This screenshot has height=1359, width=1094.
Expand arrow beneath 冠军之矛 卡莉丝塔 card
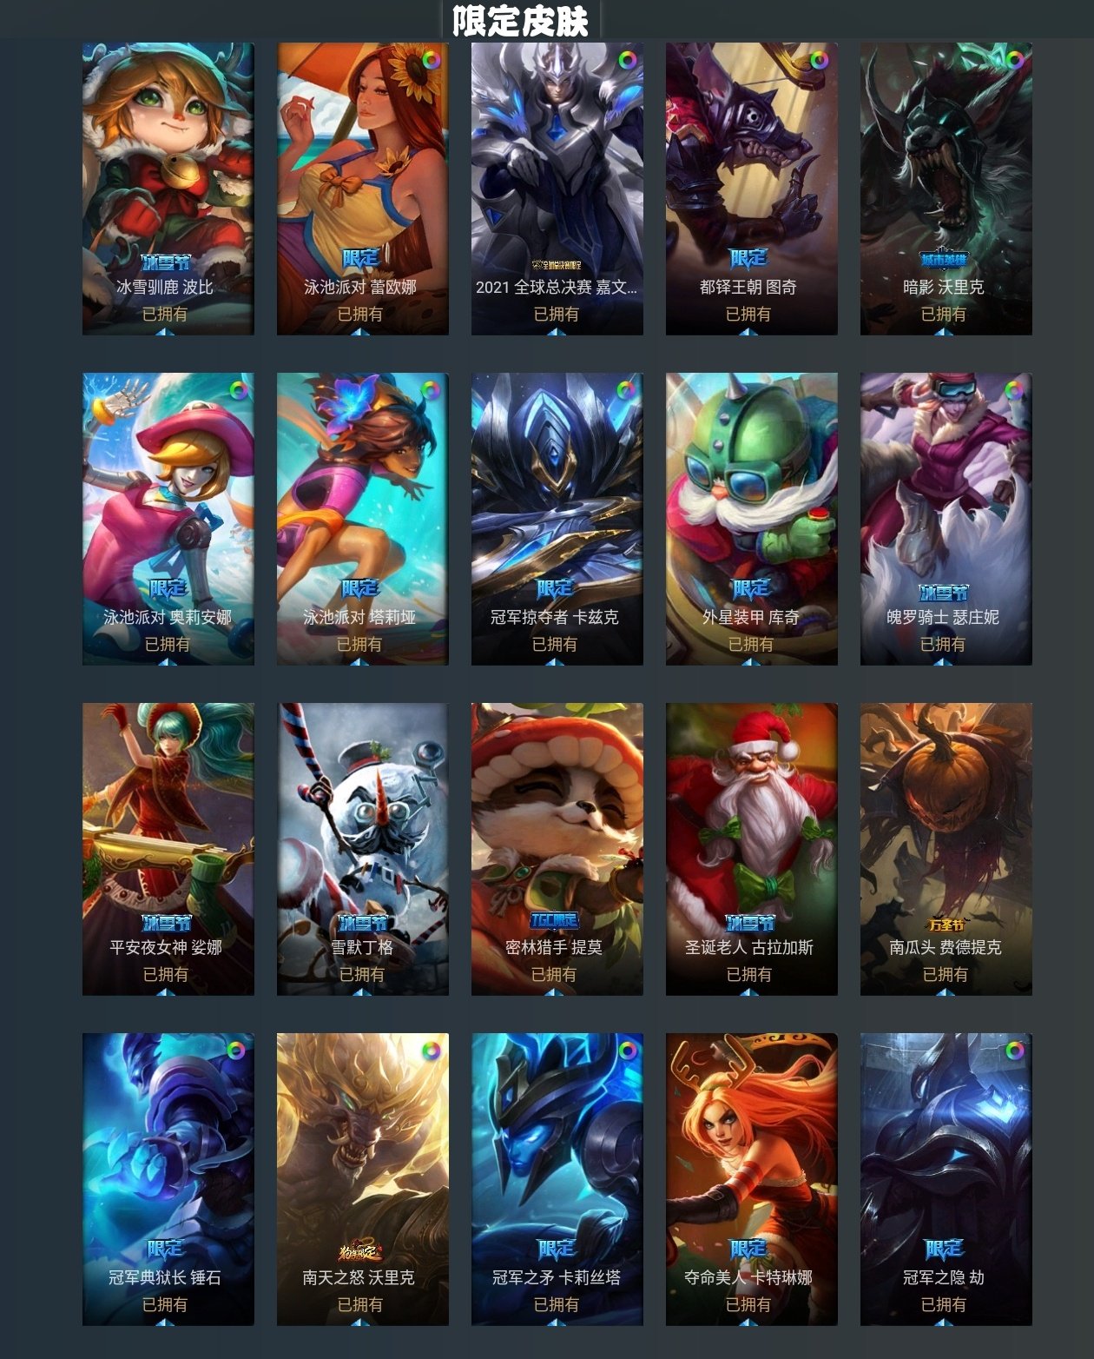click(x=556, y=1322)
